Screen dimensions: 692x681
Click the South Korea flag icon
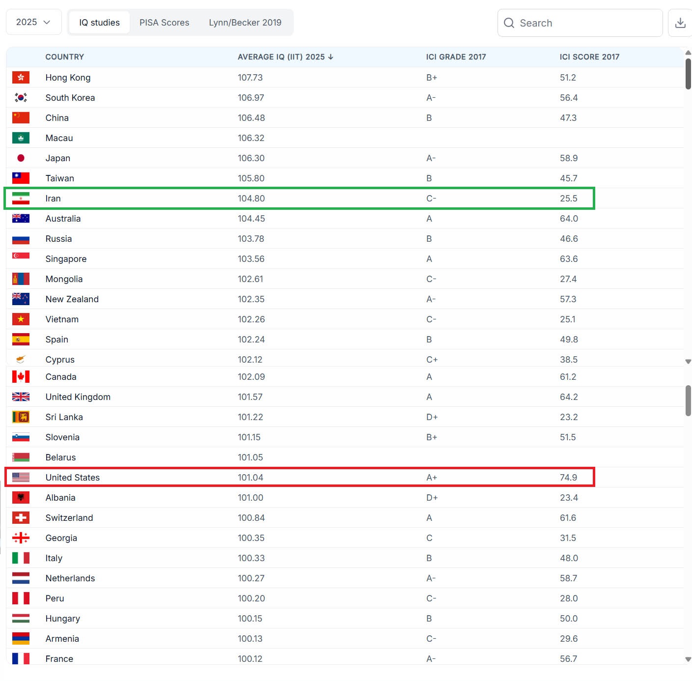[21, 98]
